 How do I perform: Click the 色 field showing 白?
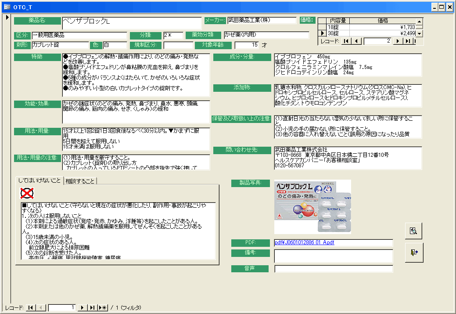pyautogui.click(x=115, y=45)
